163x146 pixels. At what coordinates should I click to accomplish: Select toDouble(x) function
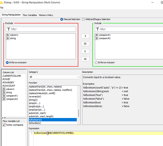pos(35,123)
